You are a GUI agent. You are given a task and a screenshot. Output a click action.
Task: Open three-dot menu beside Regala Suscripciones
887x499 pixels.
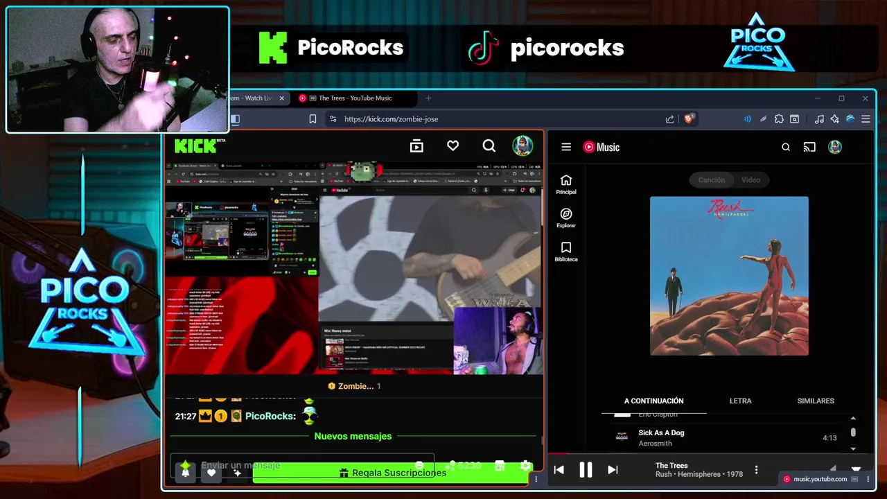(x=536, y=479)
